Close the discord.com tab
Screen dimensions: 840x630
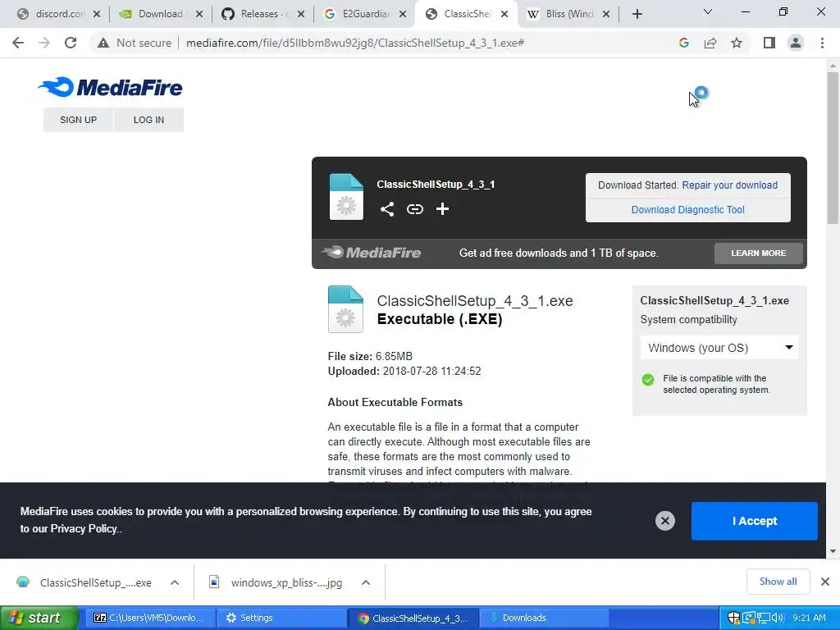pyautogui.click(x=97, y=15)
